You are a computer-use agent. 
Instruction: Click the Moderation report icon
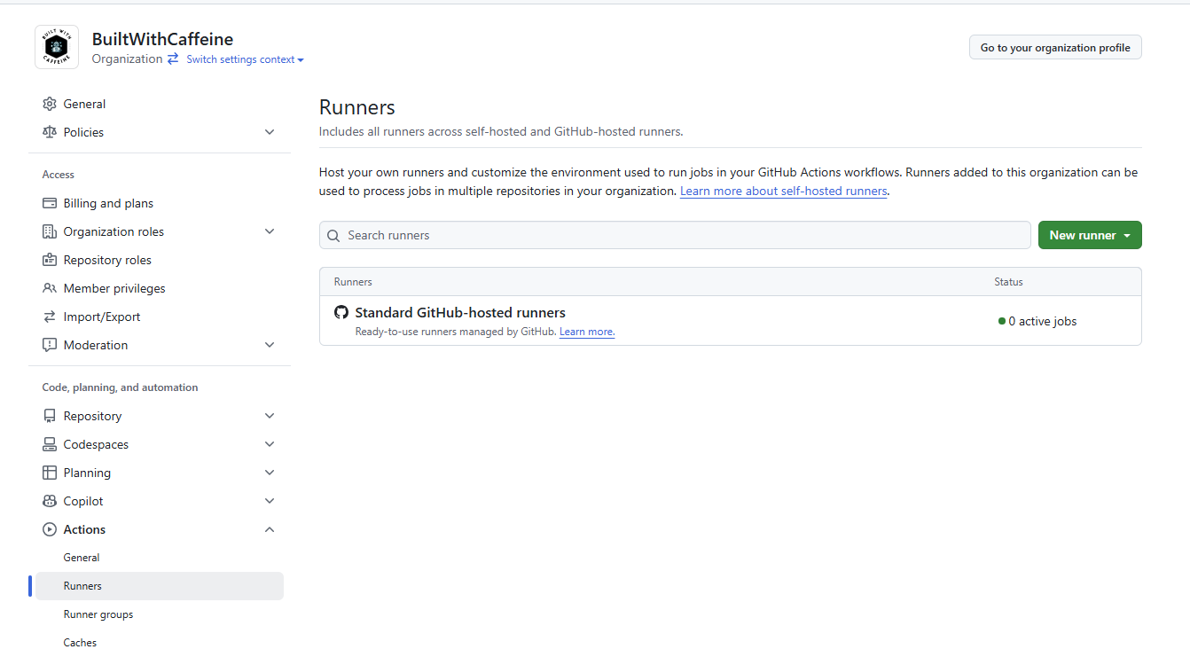click(x=50, y=345)
